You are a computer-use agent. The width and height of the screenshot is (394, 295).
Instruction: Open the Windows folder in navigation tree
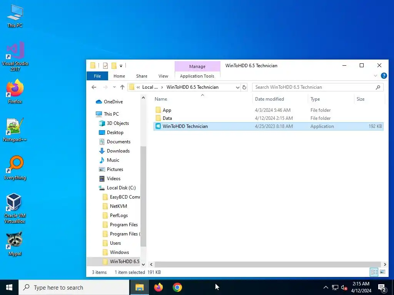(x=119, y=252)
